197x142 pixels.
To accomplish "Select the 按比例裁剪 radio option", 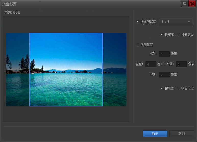I will click(138, 22).
